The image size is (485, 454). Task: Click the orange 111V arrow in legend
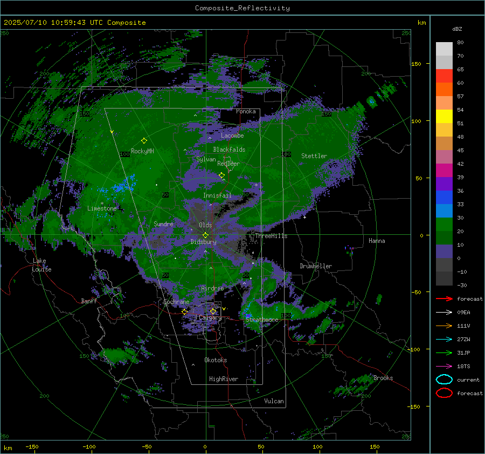point(444,326)
